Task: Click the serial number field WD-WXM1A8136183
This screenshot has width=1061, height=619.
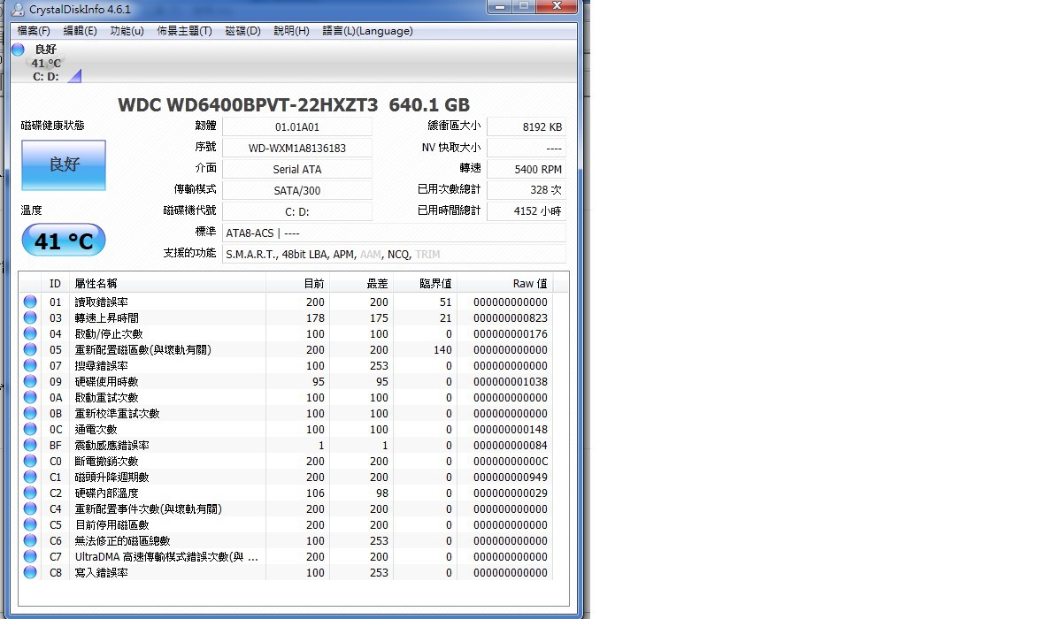Action: [x=297, y=149]
